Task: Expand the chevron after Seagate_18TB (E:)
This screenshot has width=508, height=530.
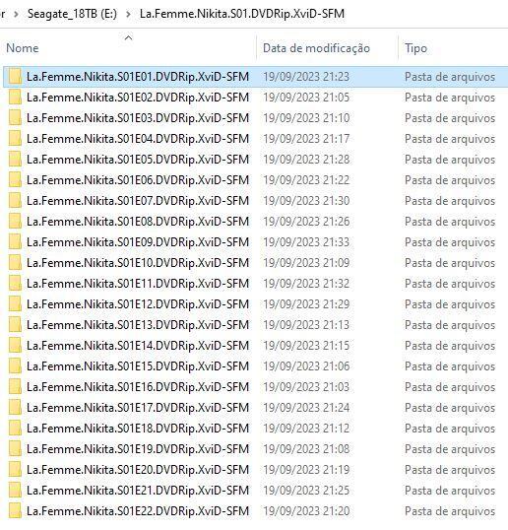Action: 128,14
